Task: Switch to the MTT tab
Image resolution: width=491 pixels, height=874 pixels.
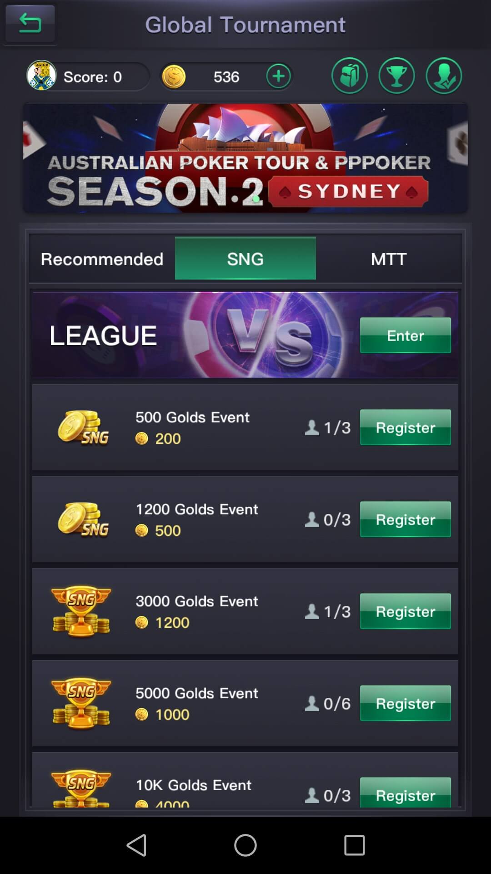Action: [389, 259]
